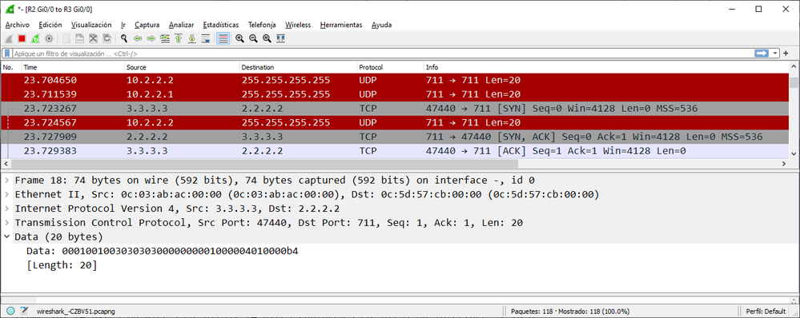Image resolution: width=800 pixels, height=318 pixels.
Task: Add a display filter button
Action: tap(786, 53)
